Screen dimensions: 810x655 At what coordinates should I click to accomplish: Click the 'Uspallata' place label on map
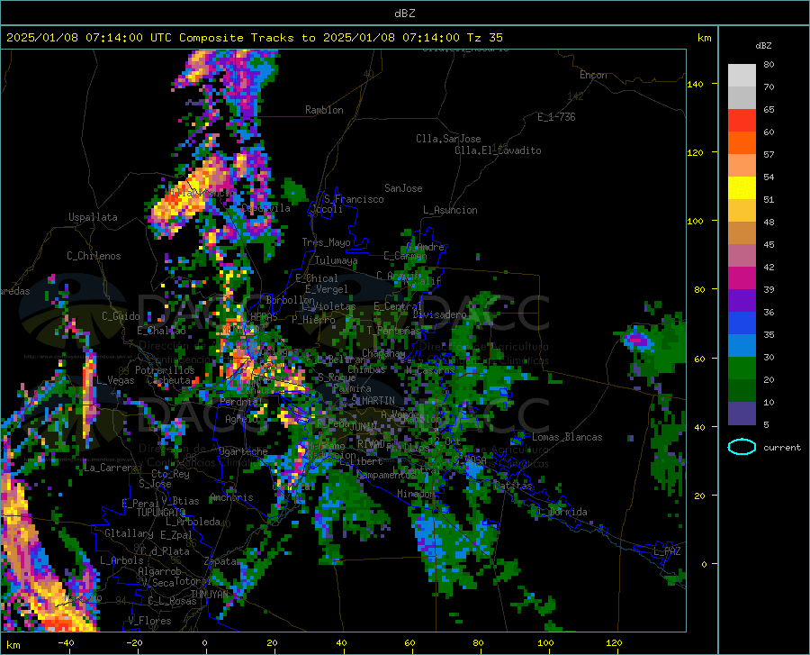pos(93,217)
